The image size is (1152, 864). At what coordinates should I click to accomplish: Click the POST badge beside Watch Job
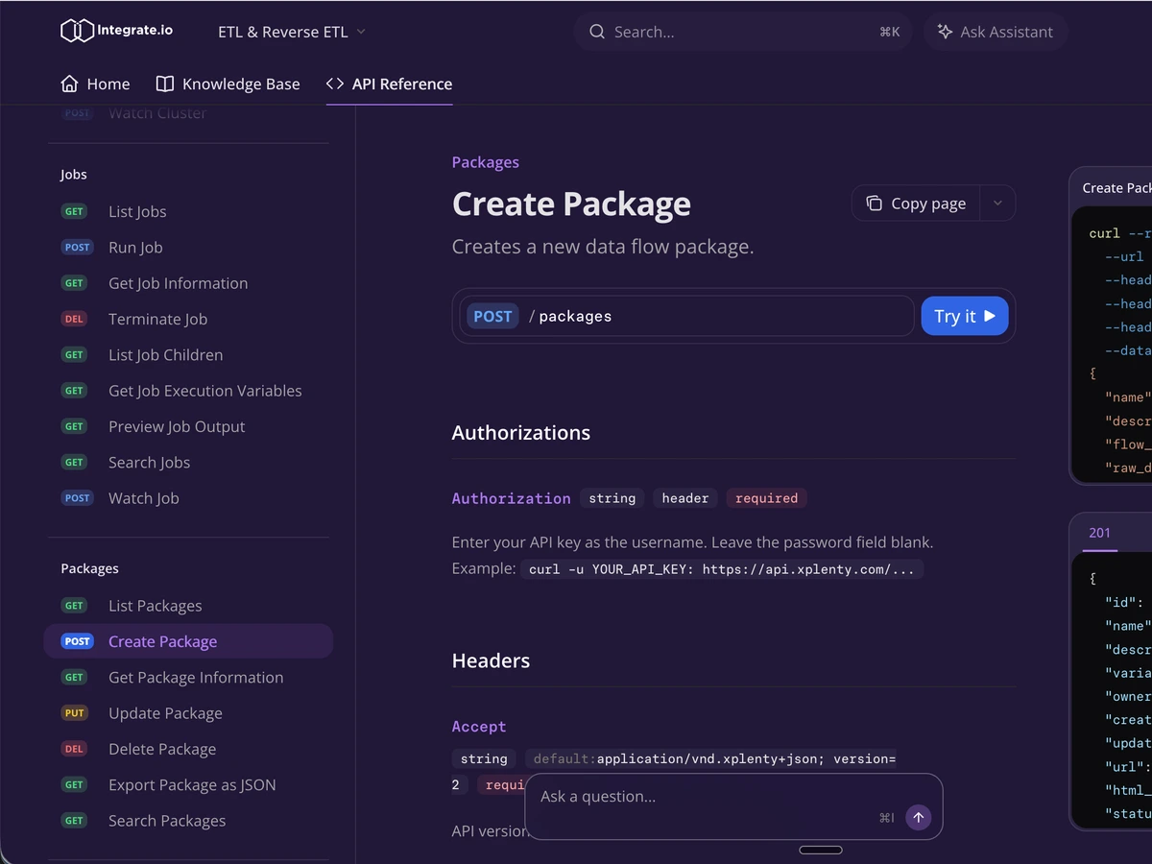click(x=77, y=498)
